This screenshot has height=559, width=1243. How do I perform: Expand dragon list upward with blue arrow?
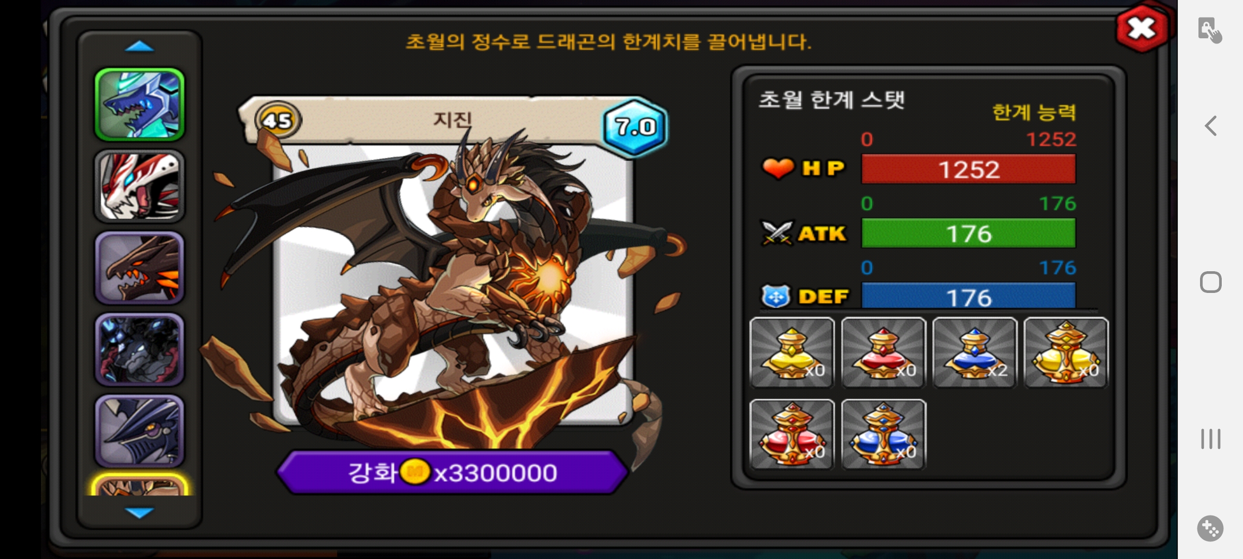(139, 47)
